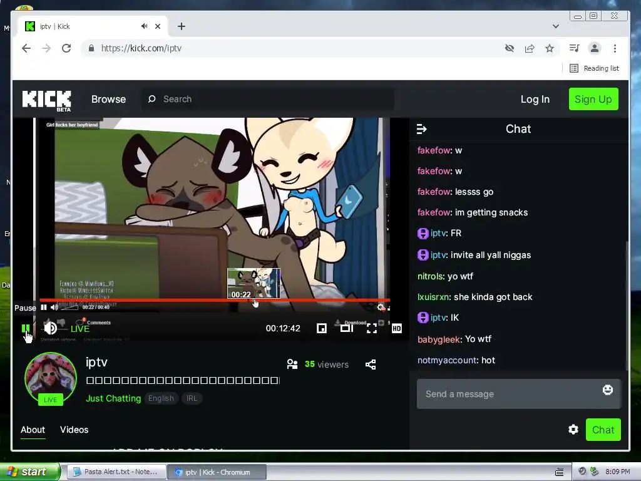
Task: Click the Log In button
Action: pos(535,100)
